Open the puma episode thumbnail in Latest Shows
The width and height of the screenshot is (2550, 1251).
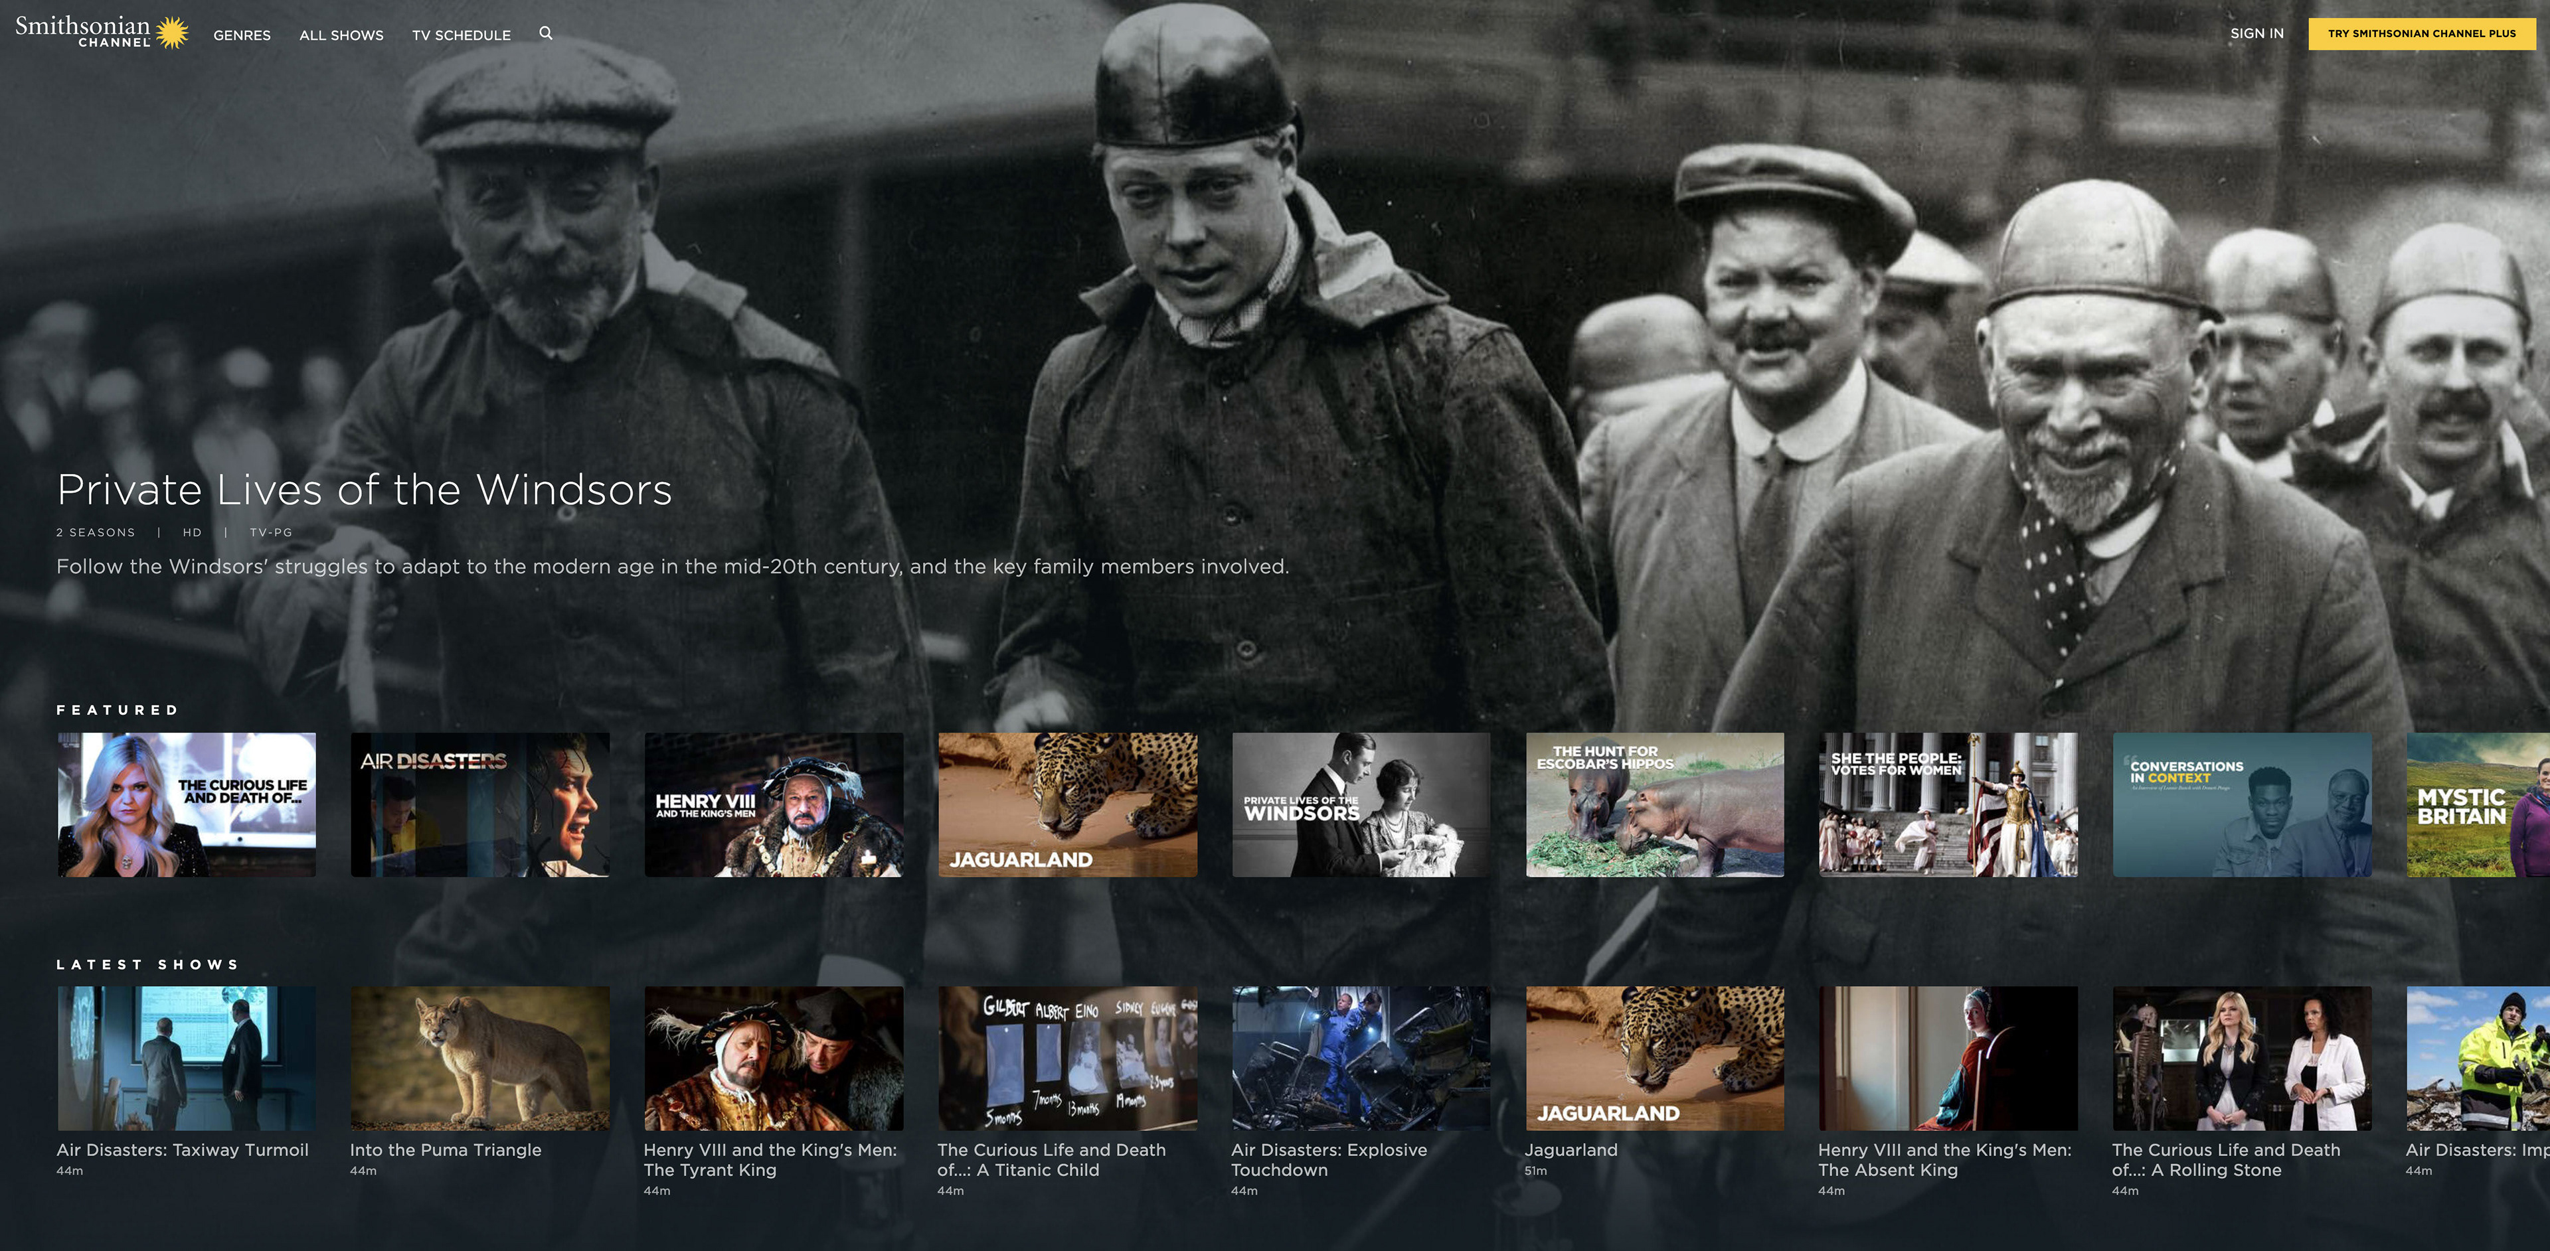coord(480,1057)
